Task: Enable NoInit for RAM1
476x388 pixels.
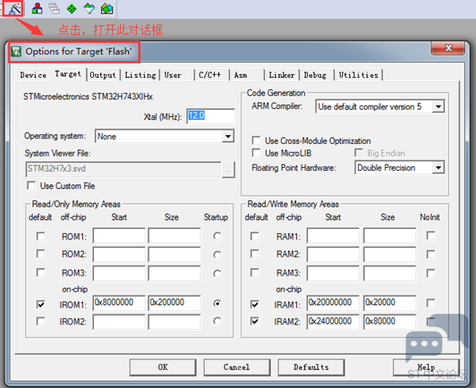Action: coord(430,235)
